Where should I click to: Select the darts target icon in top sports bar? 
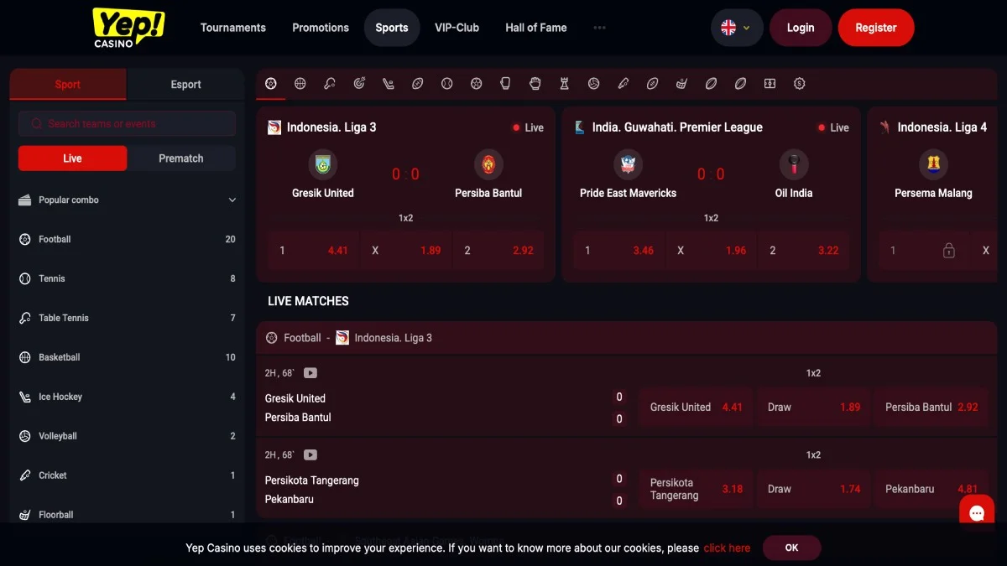(x=359, y=84)
